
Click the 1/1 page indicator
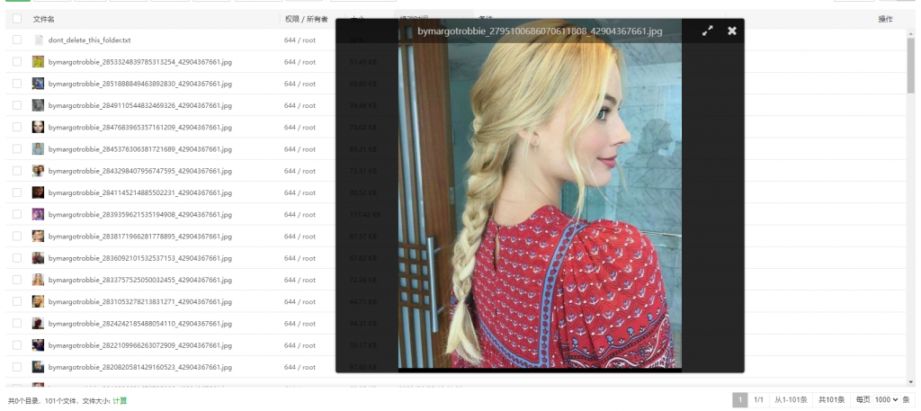(758, 400)
